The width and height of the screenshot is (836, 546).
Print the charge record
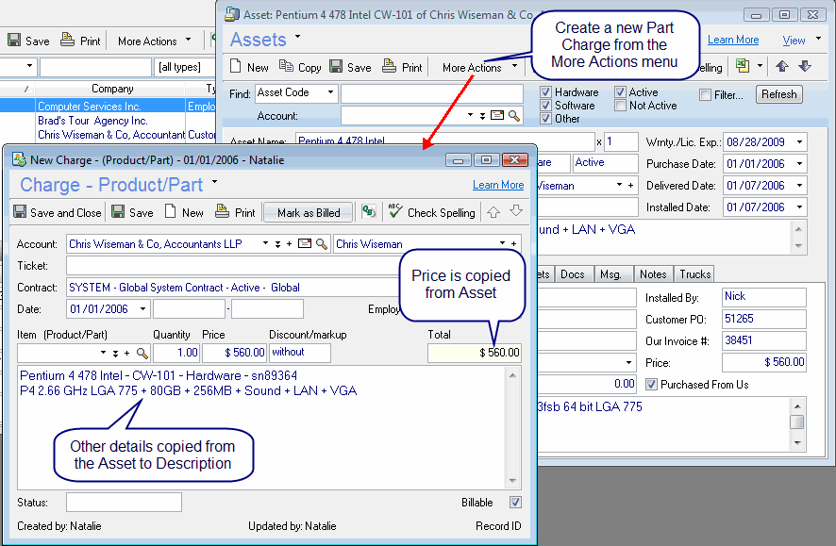point(235,213)
